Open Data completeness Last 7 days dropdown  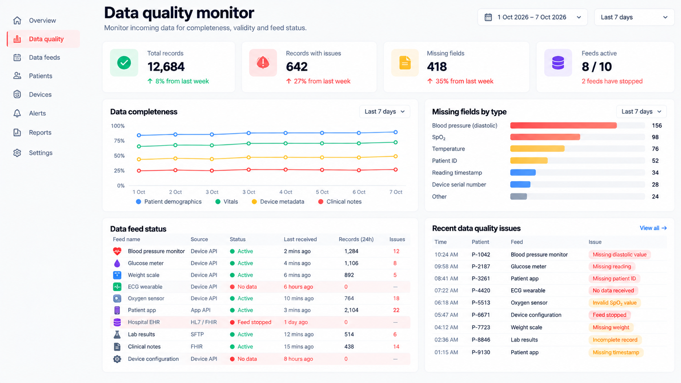click(x=384, y=112)
